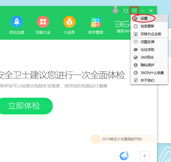
Task: Choose 检测更新 in the menu
Action: pyautogui.click(x=149, y=26)
